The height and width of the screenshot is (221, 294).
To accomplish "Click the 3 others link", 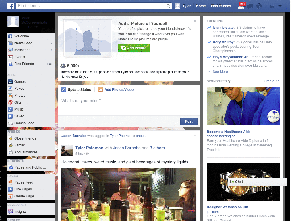I will click(157, 148).
